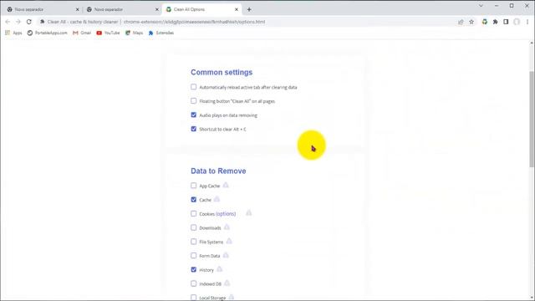Click the warning icon beside App Cache
The image size is (535, 301).
(x=226, y=185)
